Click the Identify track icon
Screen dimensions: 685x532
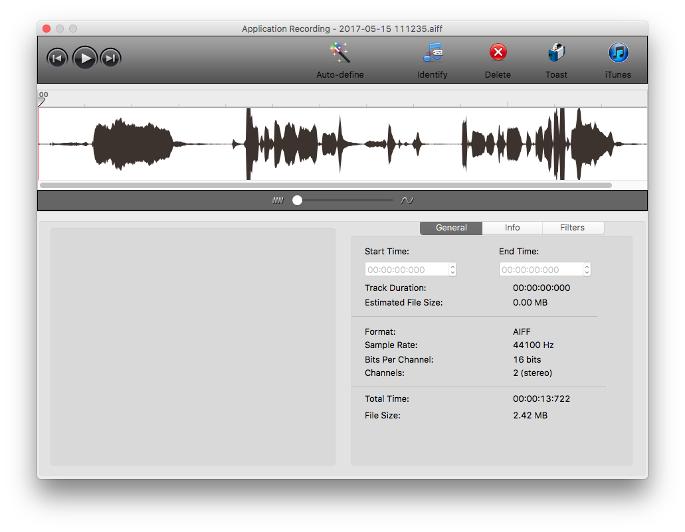click(433, 52)
